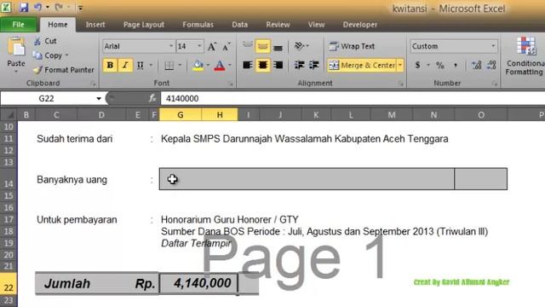Open the Alignment group dialog launcher
The width and height of the screenshot is (545, 307).
[x=400, y=84]
